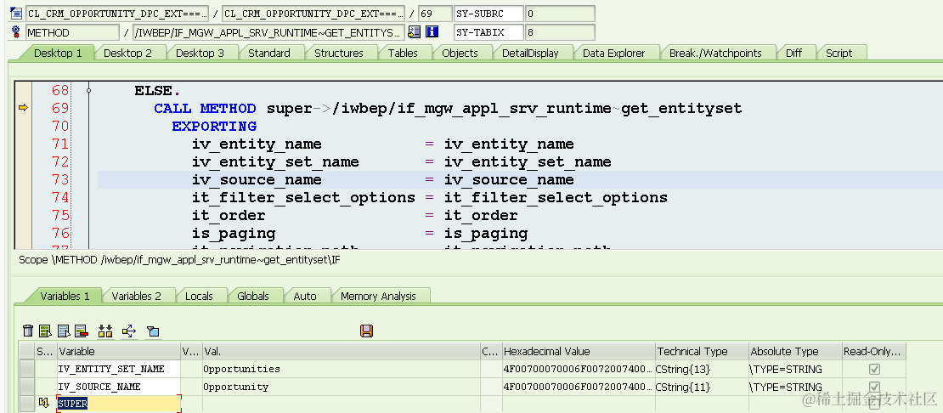943x413 pixels.
Task: Click the Variable column header
Action: (x=118, y=351)
